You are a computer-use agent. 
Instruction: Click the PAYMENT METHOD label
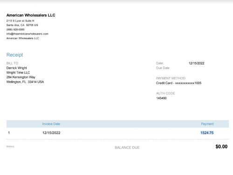click(x=171, y=78)
